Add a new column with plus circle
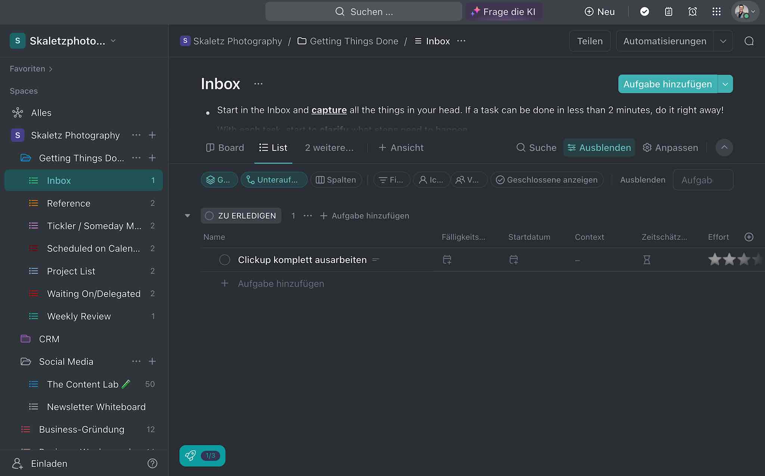This screenshot has width=765, height=476. click(749, 237)
